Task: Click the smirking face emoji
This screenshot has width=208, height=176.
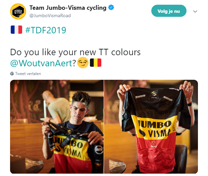Action: [83, 63]
